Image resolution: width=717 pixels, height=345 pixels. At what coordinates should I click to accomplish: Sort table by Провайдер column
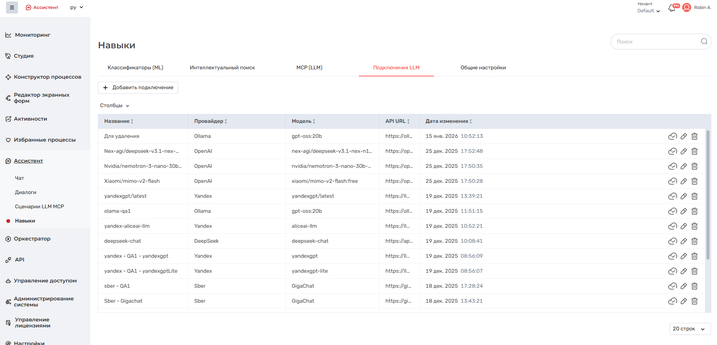pos(226,121)
